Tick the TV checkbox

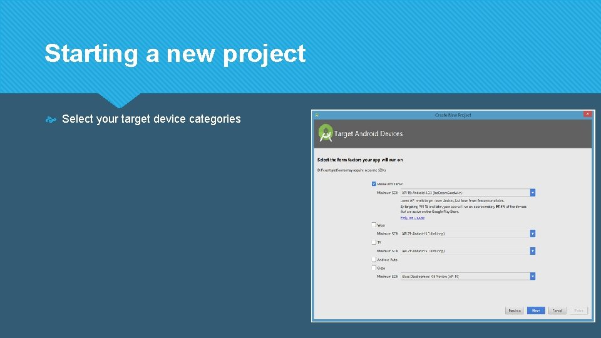click(x=374, y=242)
